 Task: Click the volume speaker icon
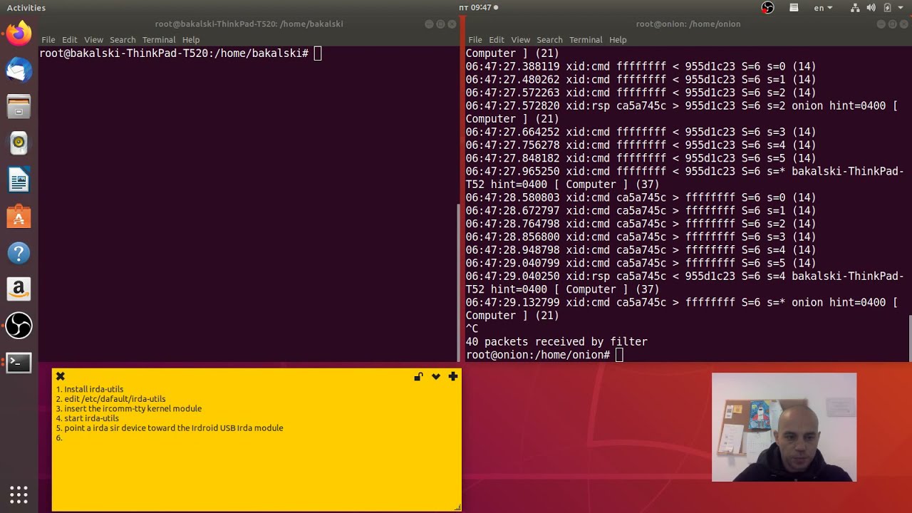tap(871, 8)
